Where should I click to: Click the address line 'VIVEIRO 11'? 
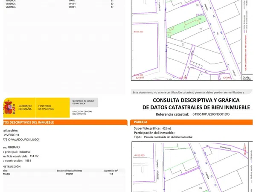pos(11,135)
